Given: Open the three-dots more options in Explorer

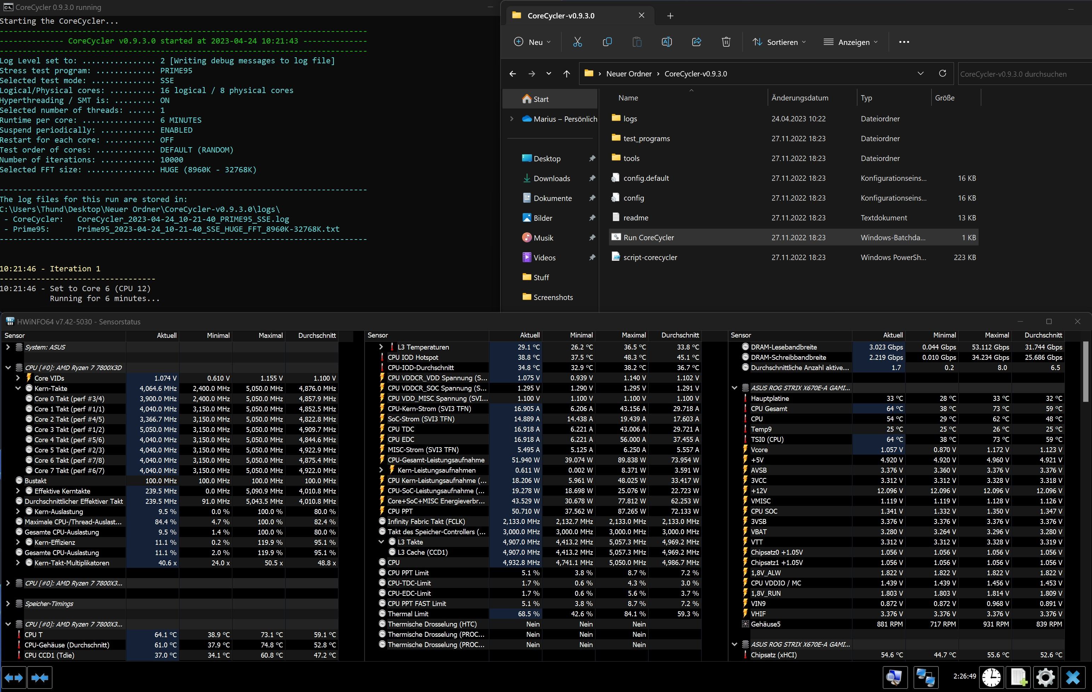Looking at the screenshot, I should tap(904, 42).
